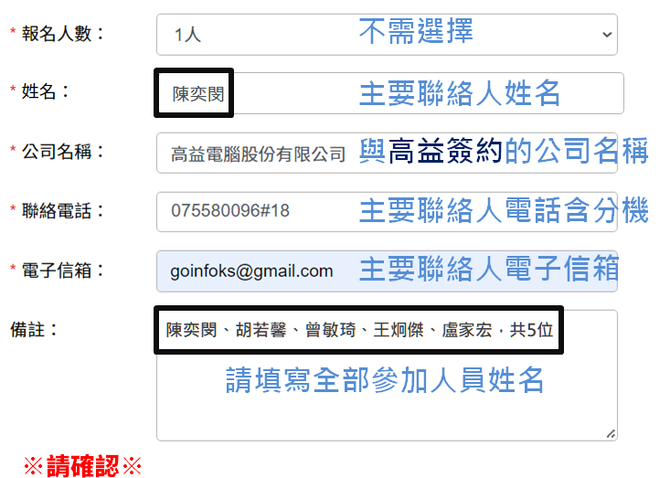The height and width of the screenshot is (478, 670).
Task: Click the 聯絡電話 field label
Action: pos(64,210)
